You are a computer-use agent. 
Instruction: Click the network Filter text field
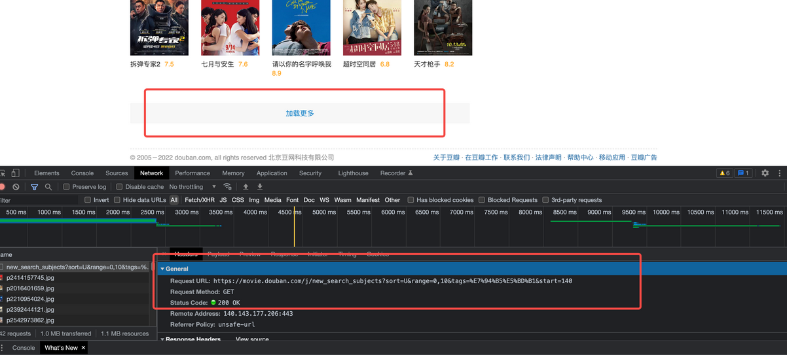[x=39, y=200]
